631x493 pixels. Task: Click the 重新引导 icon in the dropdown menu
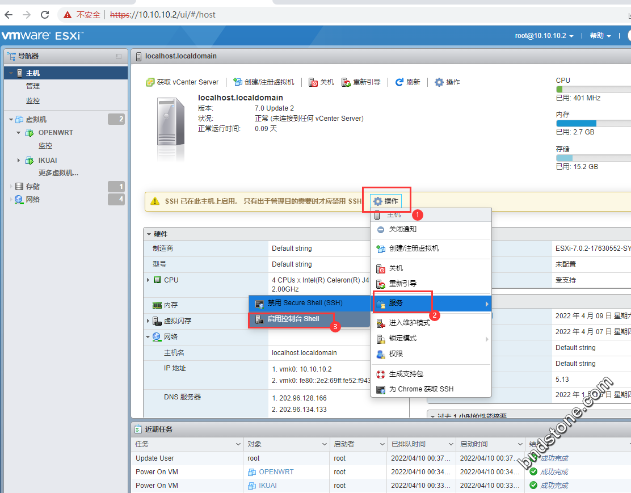(x=381, y=284)
